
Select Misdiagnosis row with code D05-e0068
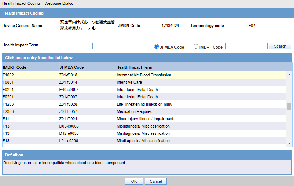144,126
